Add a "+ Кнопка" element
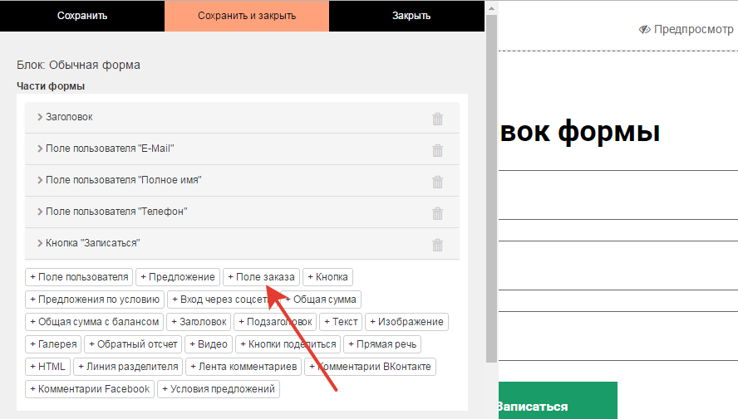This screenshot has width=738, height=419. [327, 277]
